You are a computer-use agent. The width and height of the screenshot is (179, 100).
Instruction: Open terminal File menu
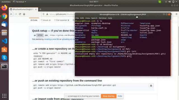[x=77, y=18]
